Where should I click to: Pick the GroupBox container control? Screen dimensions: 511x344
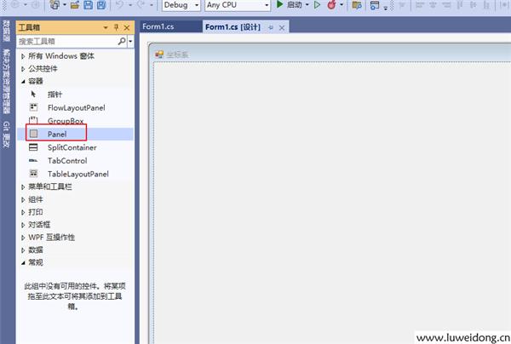(x=65, y=121)
